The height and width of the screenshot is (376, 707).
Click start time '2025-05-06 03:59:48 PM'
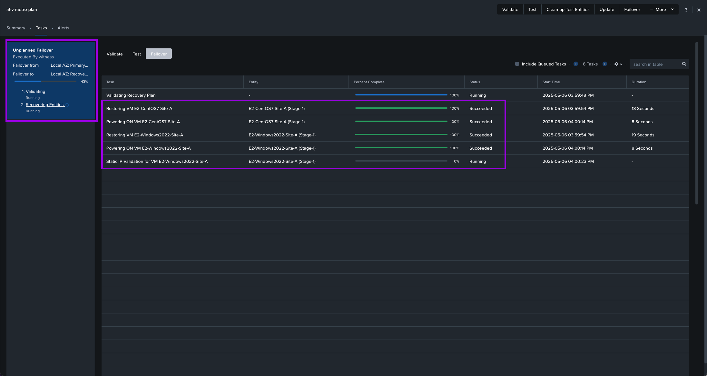point(568,95)
